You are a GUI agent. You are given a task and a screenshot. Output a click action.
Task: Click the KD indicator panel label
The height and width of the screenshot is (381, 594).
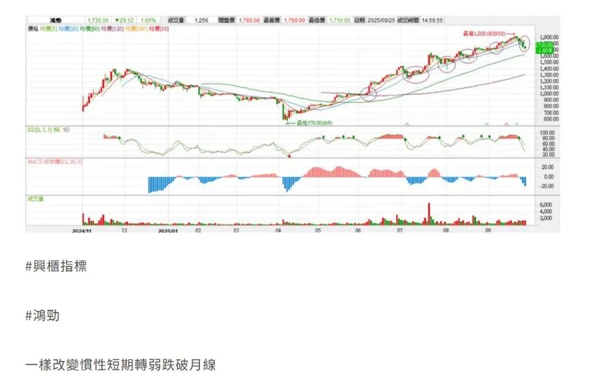[48, 129]
